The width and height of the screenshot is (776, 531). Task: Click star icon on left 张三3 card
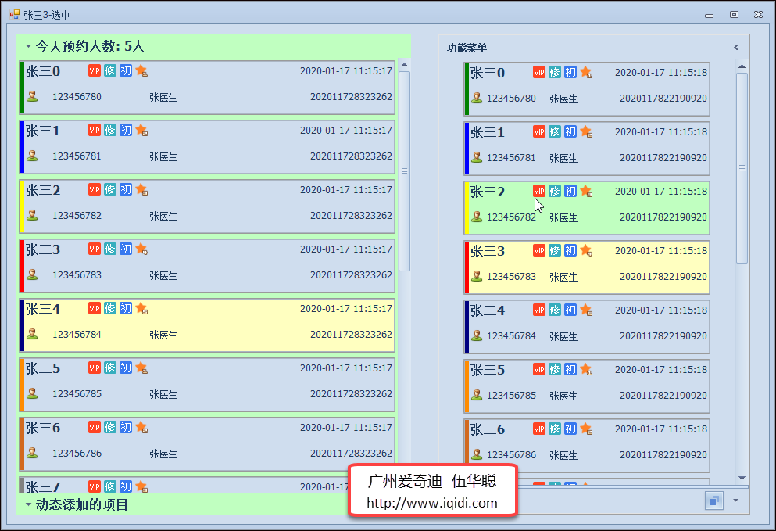(141, 249)
